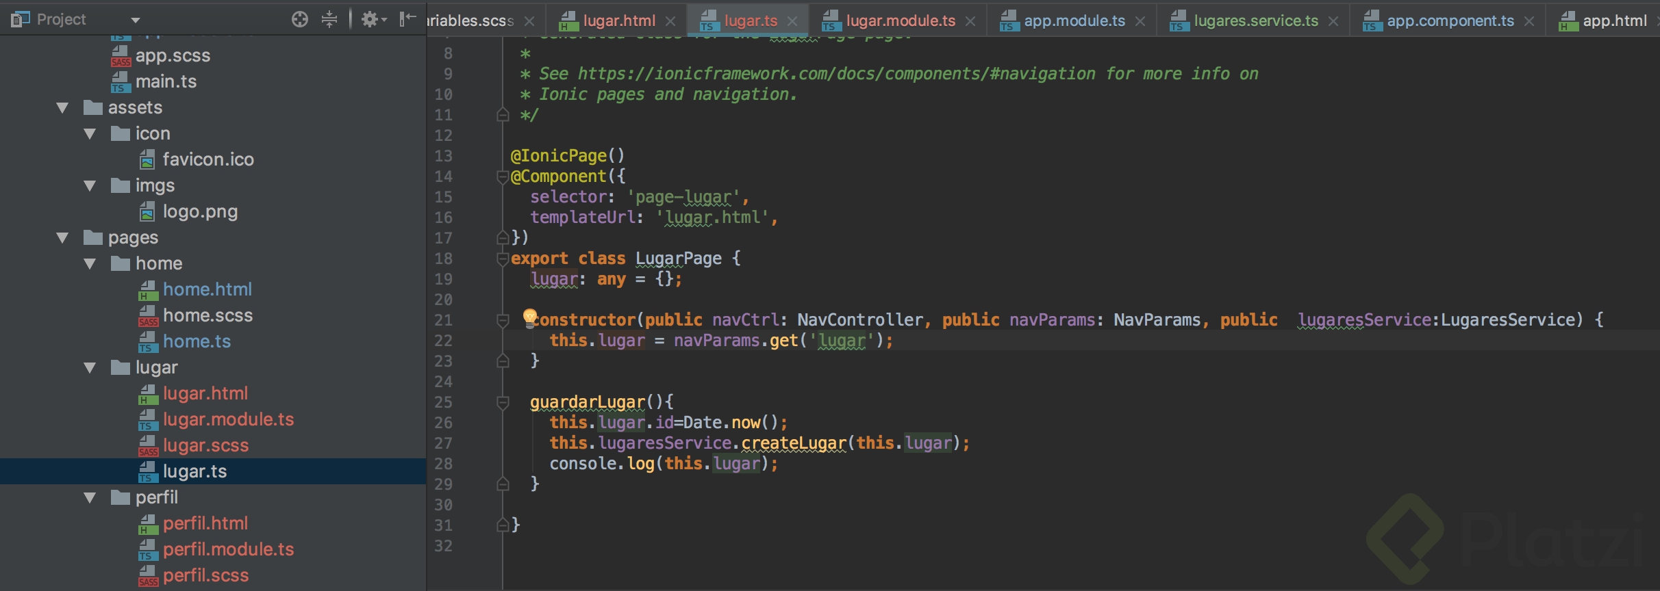
Task: Open home.html from the project tree
Action: [207, 289]
